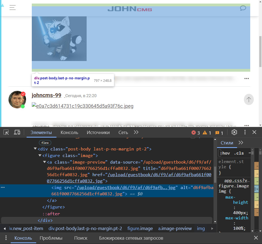
Task: Collapse the figure class="image" node
Action: pyautogui.click(x=40, y=155)
